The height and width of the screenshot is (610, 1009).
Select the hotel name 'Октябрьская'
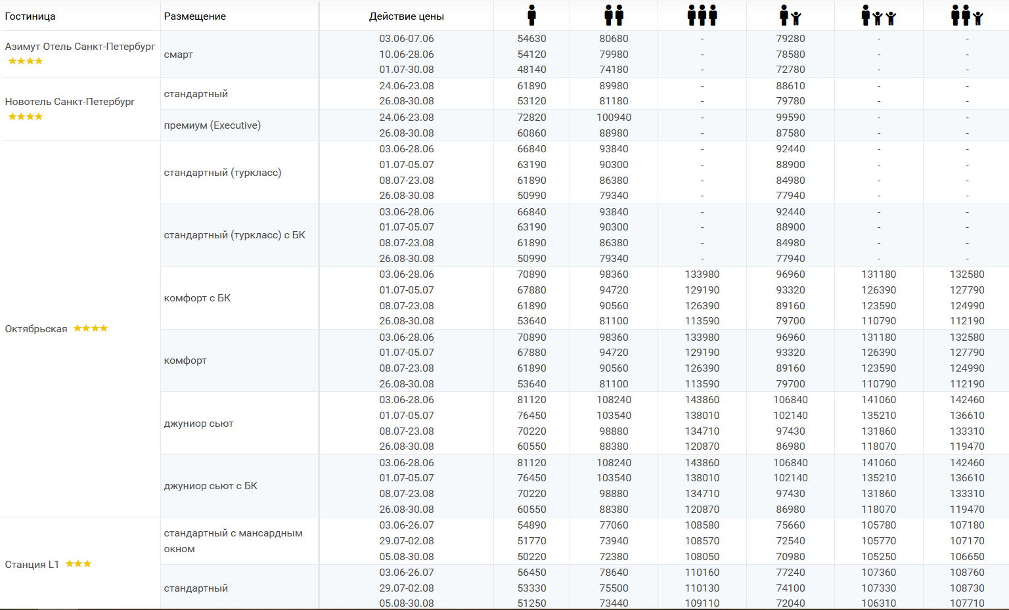[x=36, y=329]
